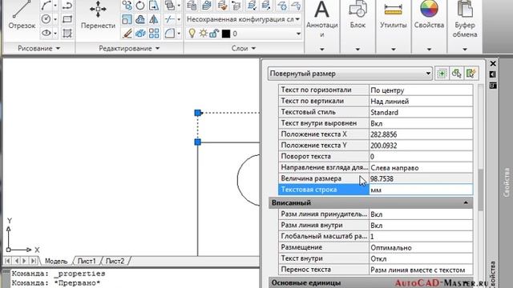Select the Текстовый стиль Standard row
Viewport: 513px width, 288px height.
point(376,112)
